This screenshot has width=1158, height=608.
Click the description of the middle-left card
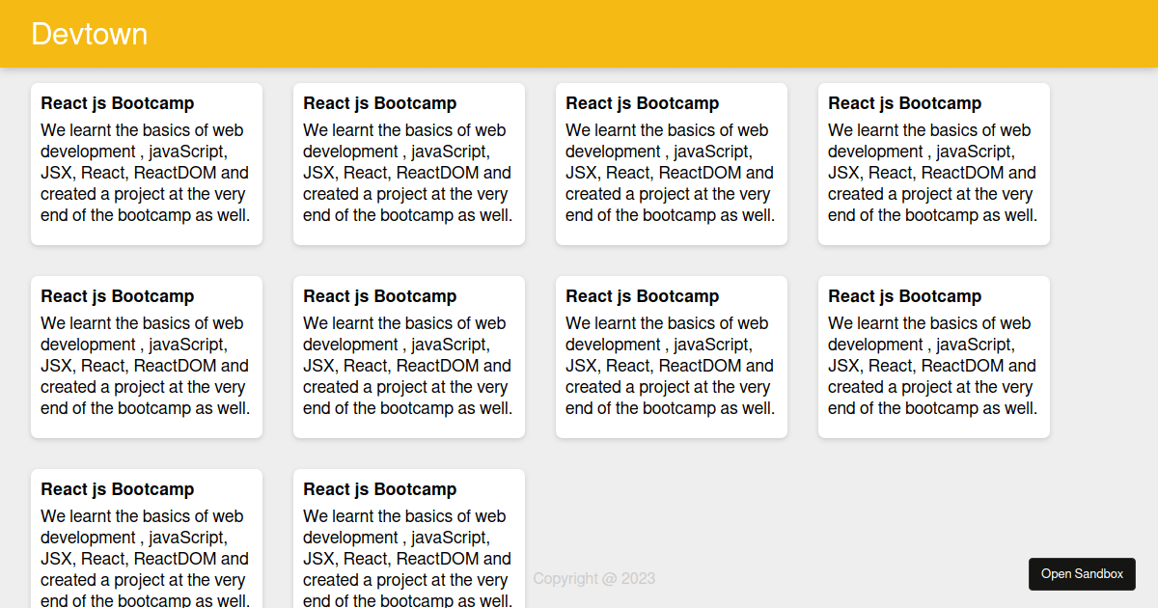click(144, 365)
